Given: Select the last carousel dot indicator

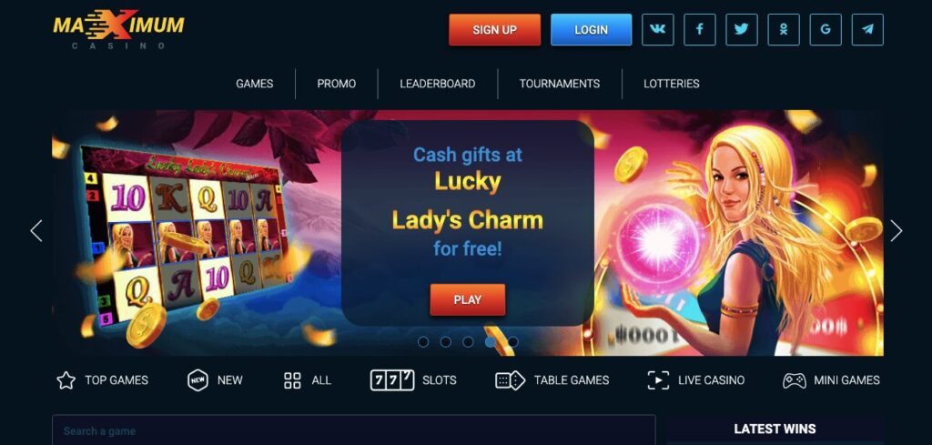Looking at the screenshot, I should 513,341.
